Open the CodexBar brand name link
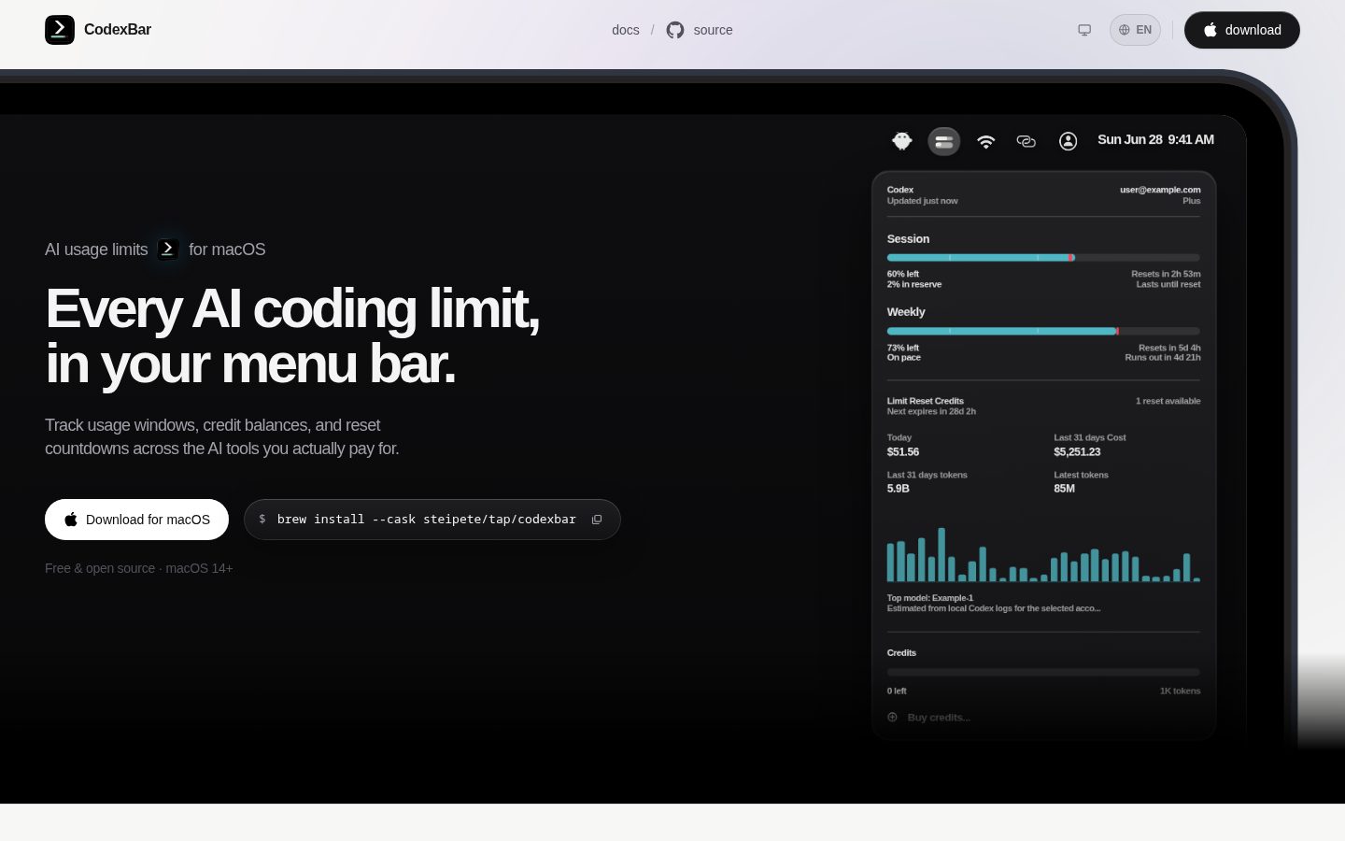1345x841 pixels. click(118, 30)
